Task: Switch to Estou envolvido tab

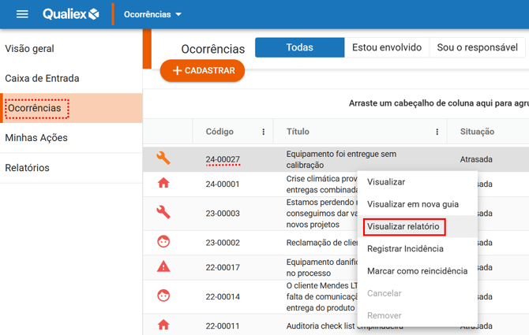Action: click(x=387, y=47)
